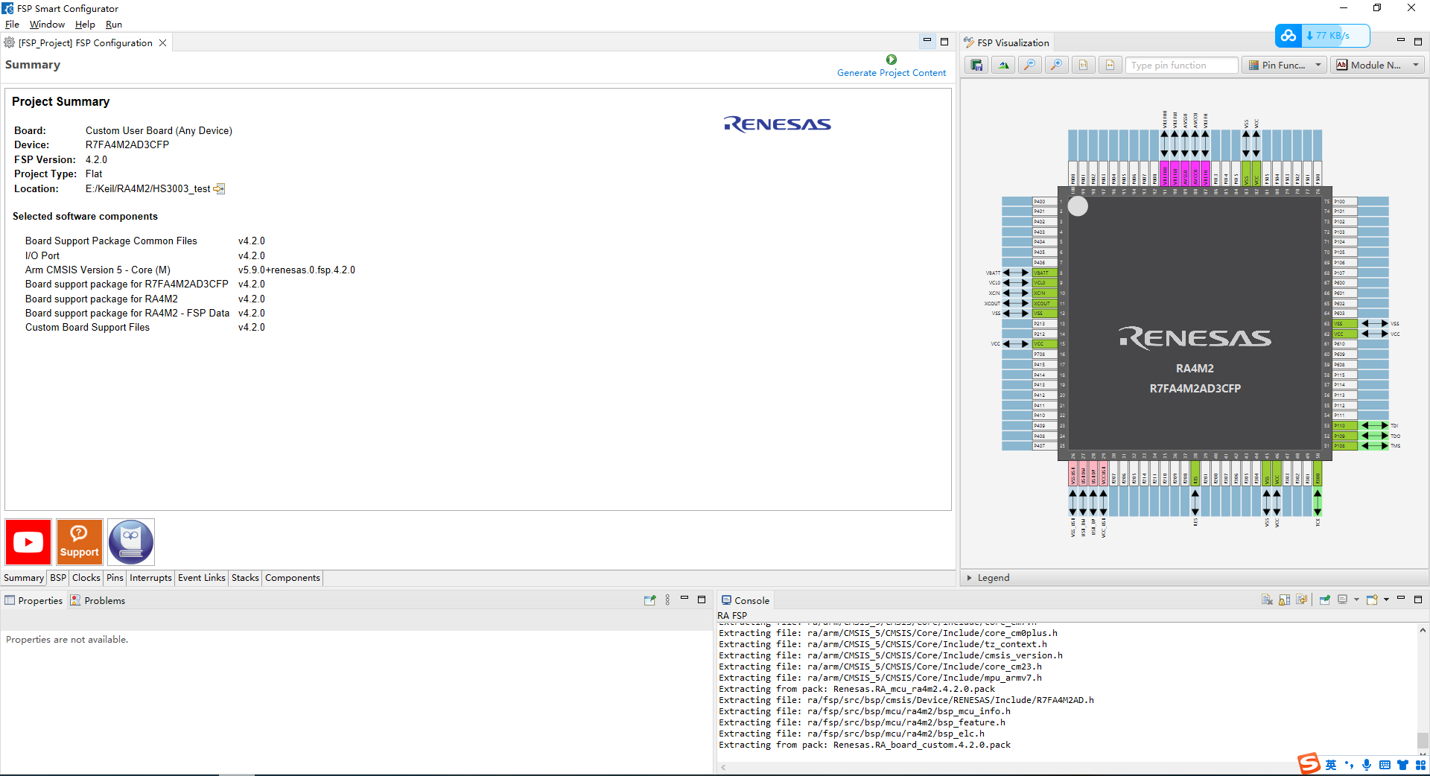Select the FSP Visualization tab
The width and height of the screenshot is (1430, 776).
[1006, 43]
